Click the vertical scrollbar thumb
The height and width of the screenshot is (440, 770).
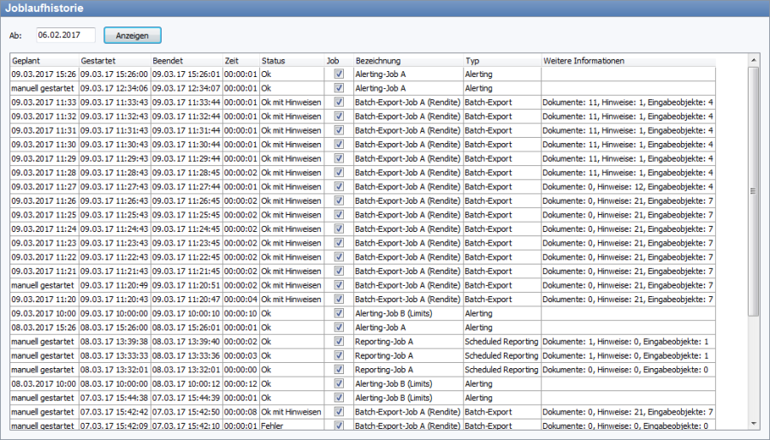coord(753,190)
